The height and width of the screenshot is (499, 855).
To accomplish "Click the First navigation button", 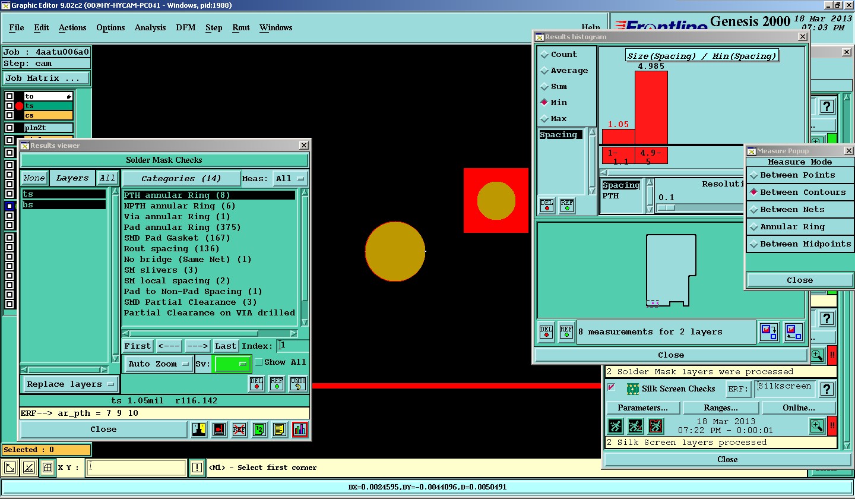I will (138, 346).
